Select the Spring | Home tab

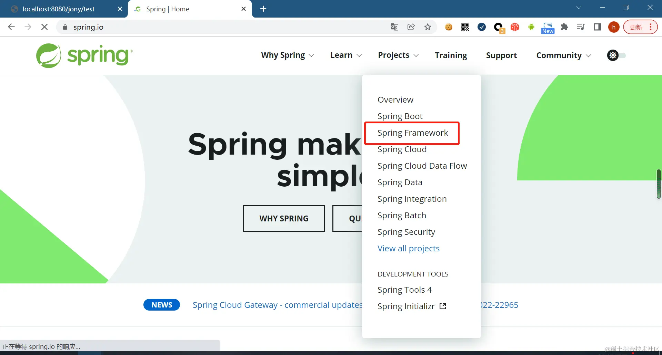click(x=190, y=9)
